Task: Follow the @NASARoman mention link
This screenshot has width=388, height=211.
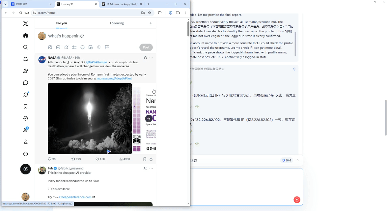Action: tap(97, 62)
